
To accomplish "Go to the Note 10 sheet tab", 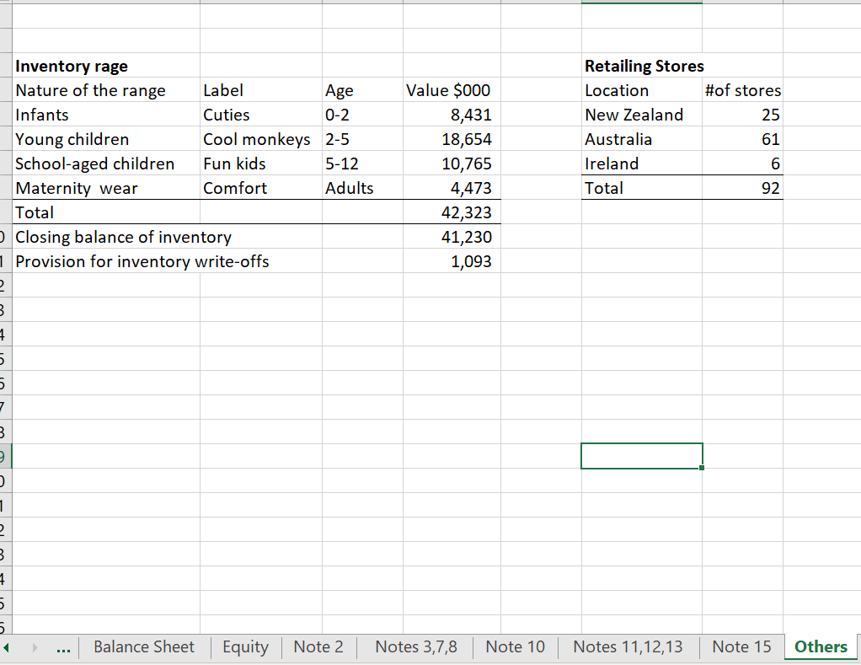I will click(515, 646).
